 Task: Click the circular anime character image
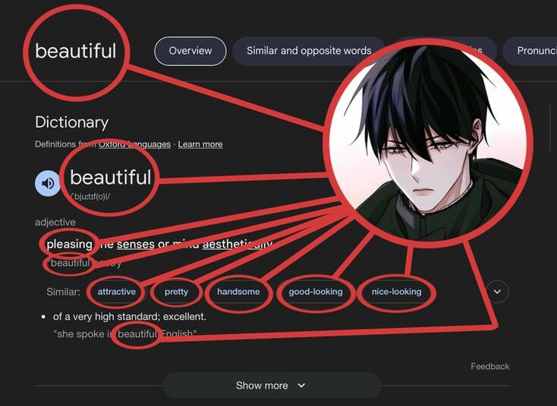(428, 143)
